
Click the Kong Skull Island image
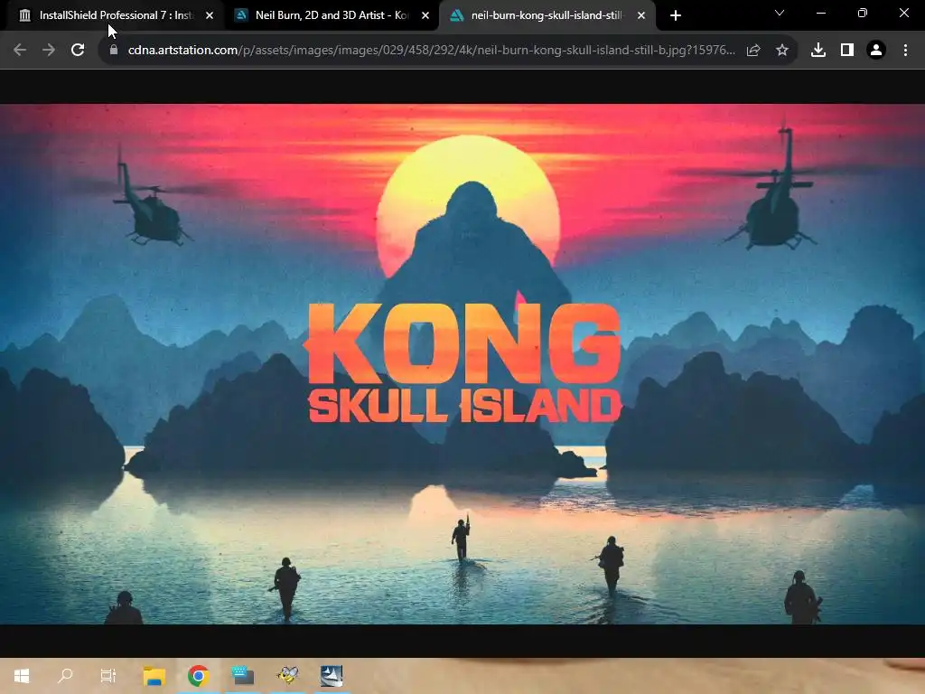[462, 363]
